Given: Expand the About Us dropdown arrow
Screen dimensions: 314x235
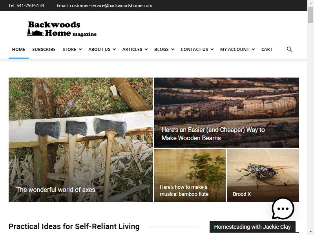Looking at the screenshot, I should (x=114, y=49).
